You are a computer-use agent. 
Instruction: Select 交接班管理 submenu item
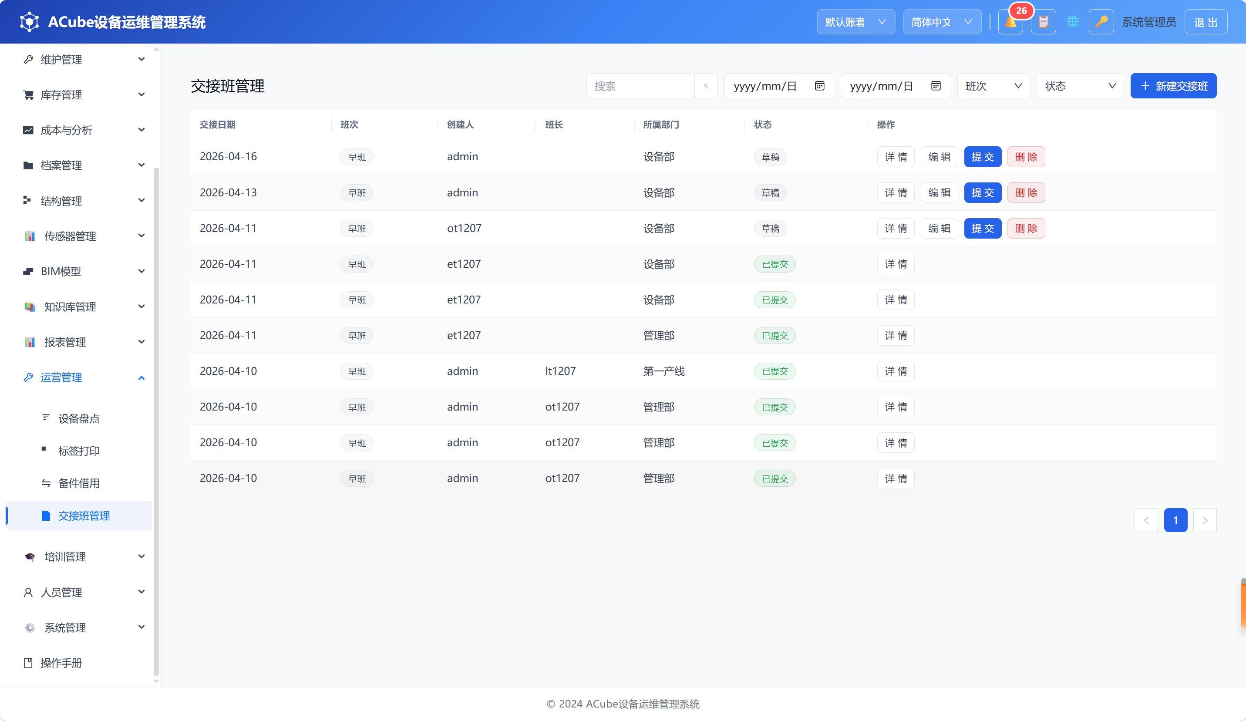click(79, 516)
